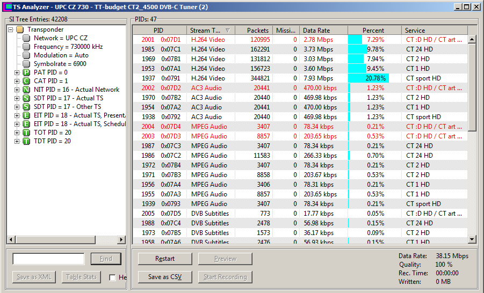Sort by the Stream Type column header
Viewport: 484px width, 293px height.
tap(210, 31)
